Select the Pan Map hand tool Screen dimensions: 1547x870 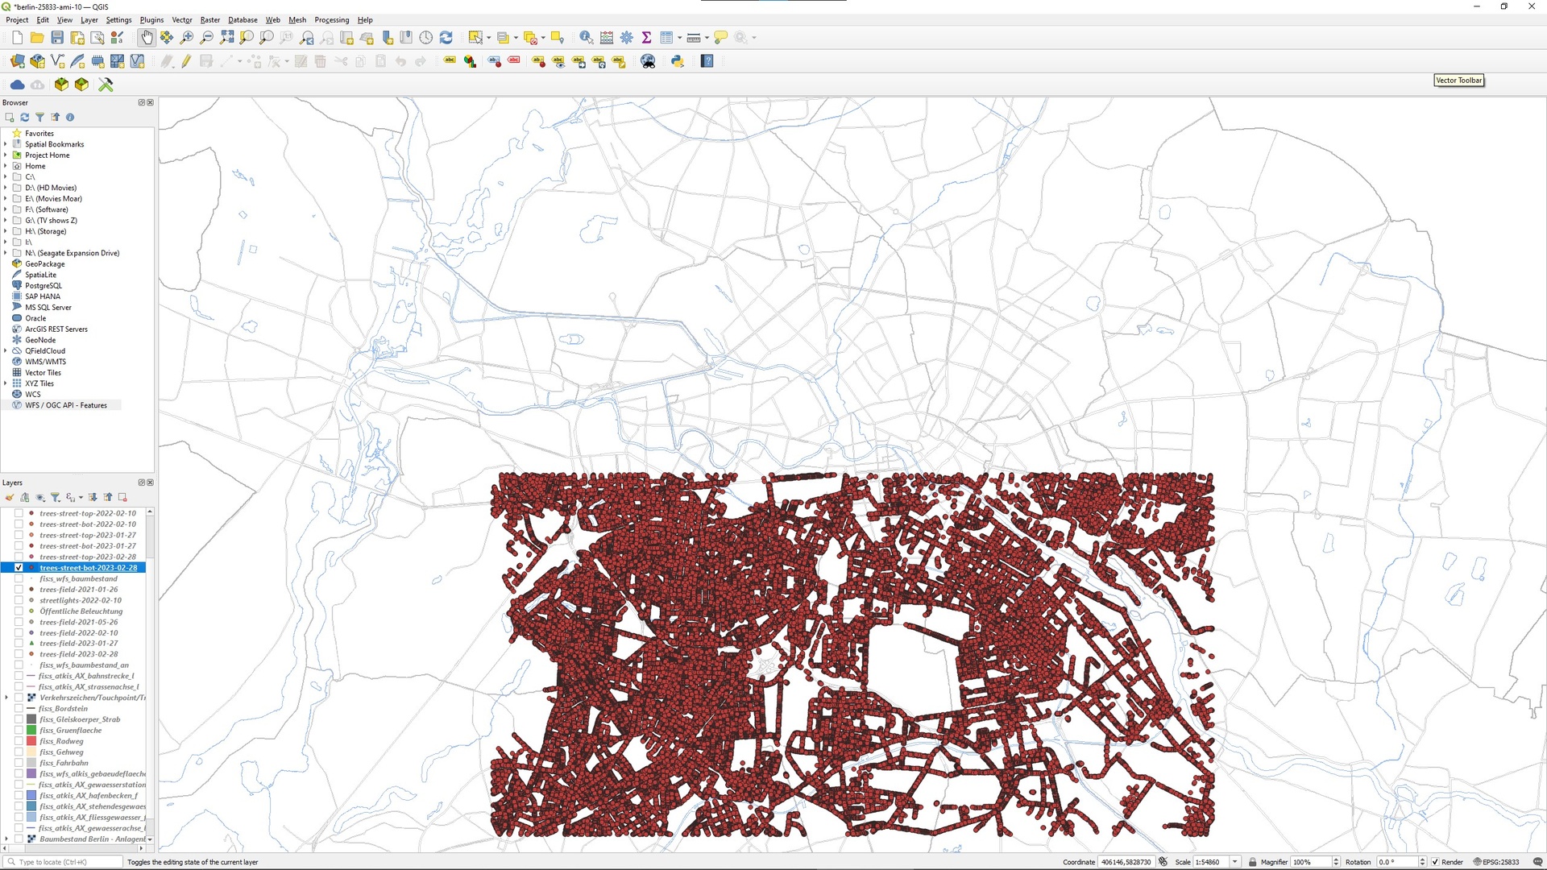147,38
